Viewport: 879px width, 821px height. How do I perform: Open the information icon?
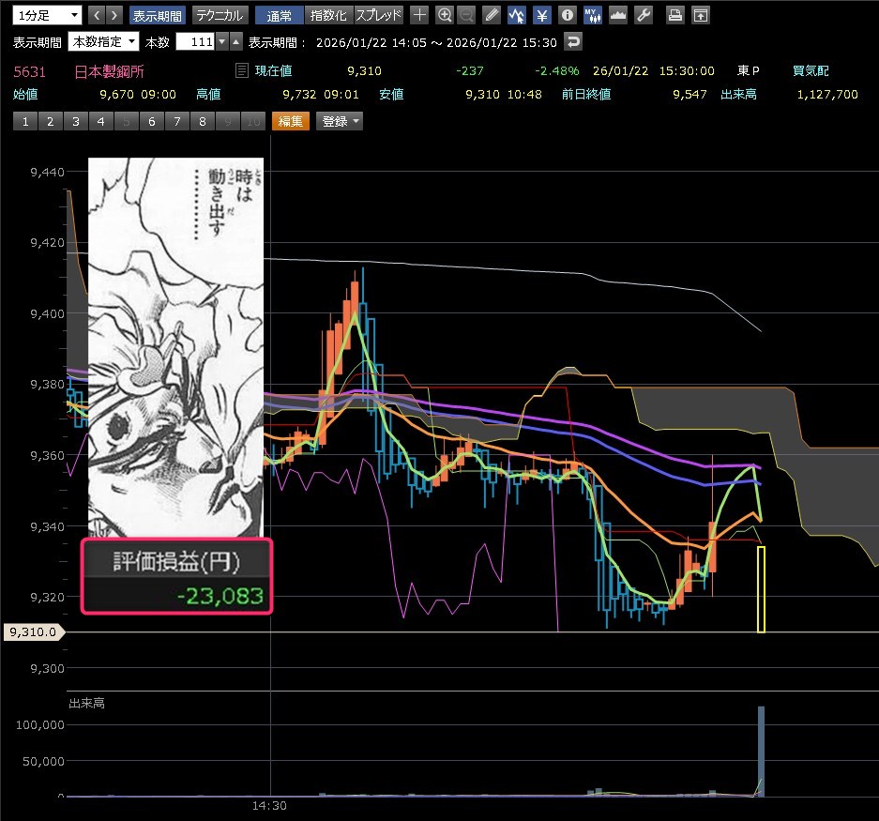coord(567,15)
